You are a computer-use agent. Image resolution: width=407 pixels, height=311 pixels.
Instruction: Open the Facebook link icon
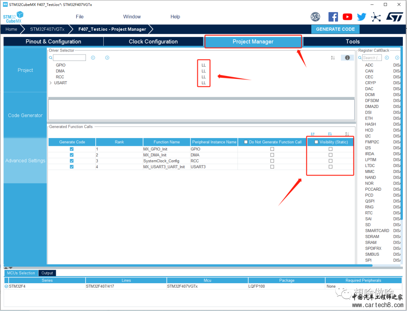coord(333,17)
